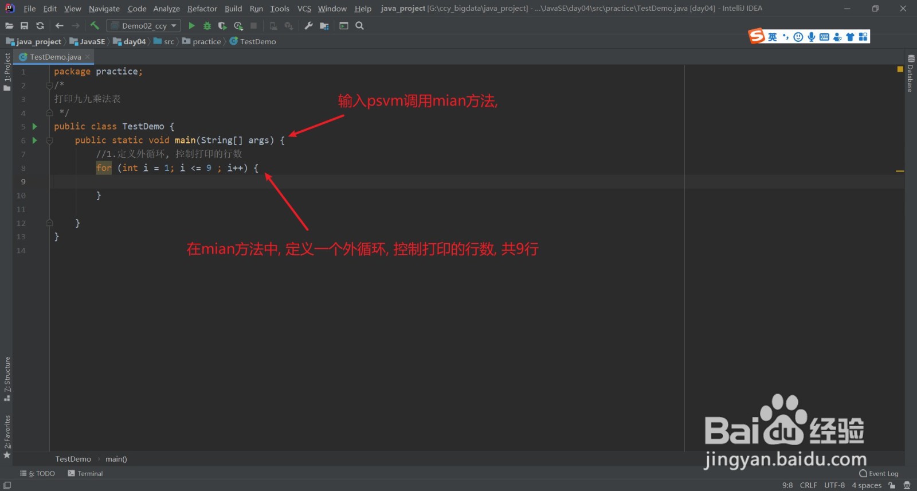Open the Event Log
This screenshot has height=491, width=917.
tap(879, 474)
